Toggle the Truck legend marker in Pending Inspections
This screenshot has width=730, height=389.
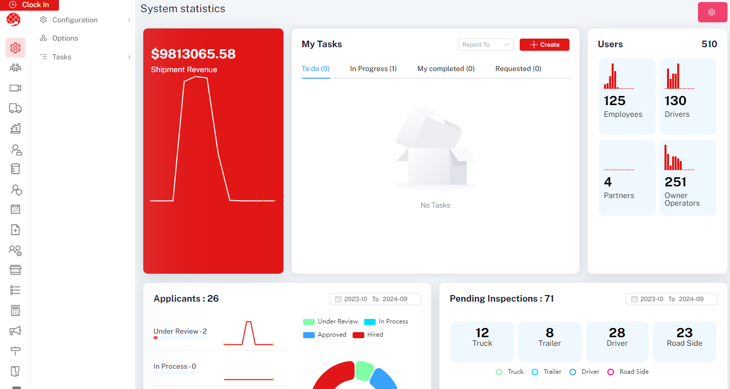pyautogui.click(x=499, y=372)
